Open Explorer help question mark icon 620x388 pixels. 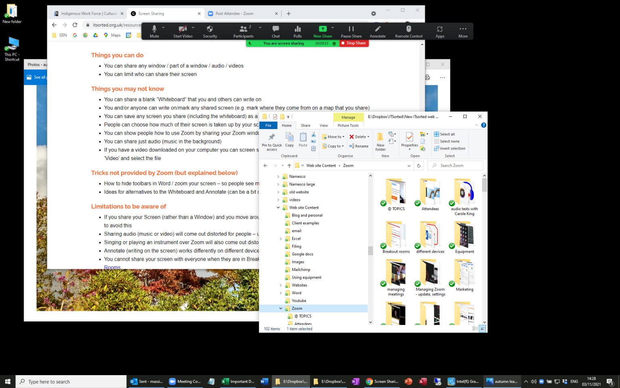484,125
